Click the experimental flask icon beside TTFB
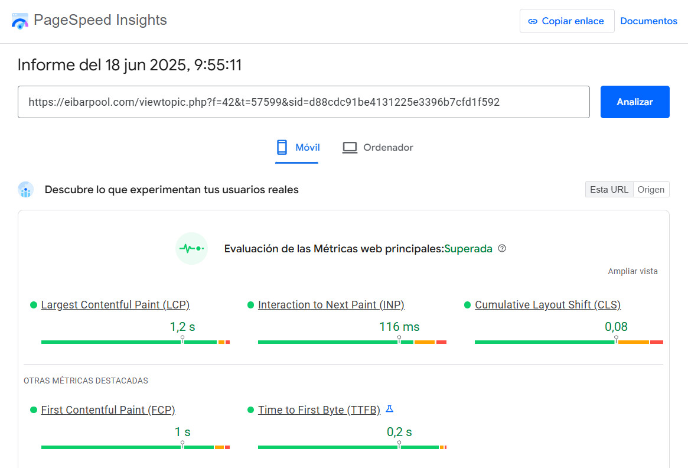This screenshot has width=688, height=468. [389, 409]
